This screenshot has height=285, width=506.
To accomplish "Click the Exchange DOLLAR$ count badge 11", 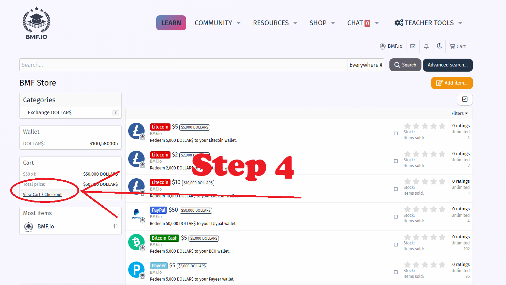I will (x=116, y=113).
